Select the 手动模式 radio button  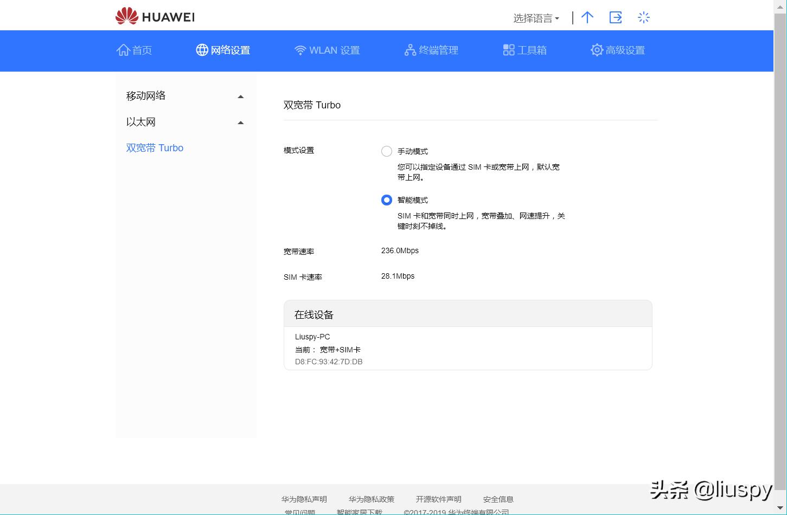click(386, 151)
